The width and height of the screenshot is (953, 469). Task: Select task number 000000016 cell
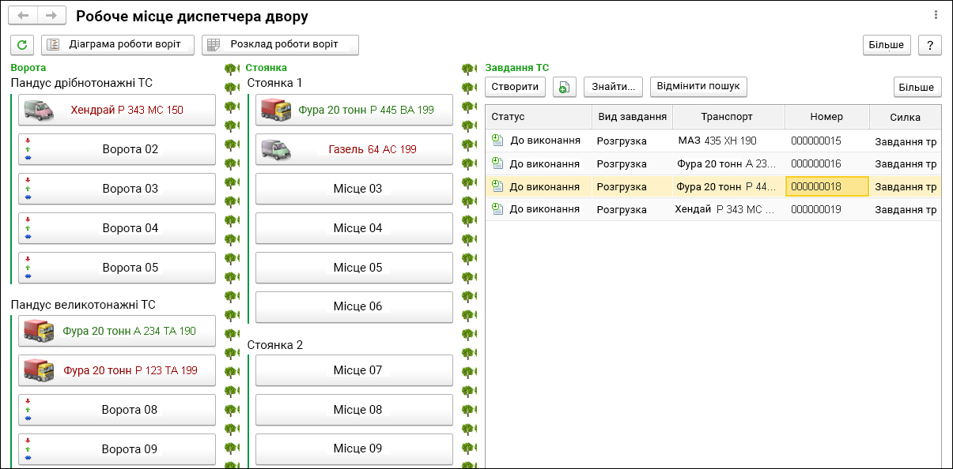826,163
